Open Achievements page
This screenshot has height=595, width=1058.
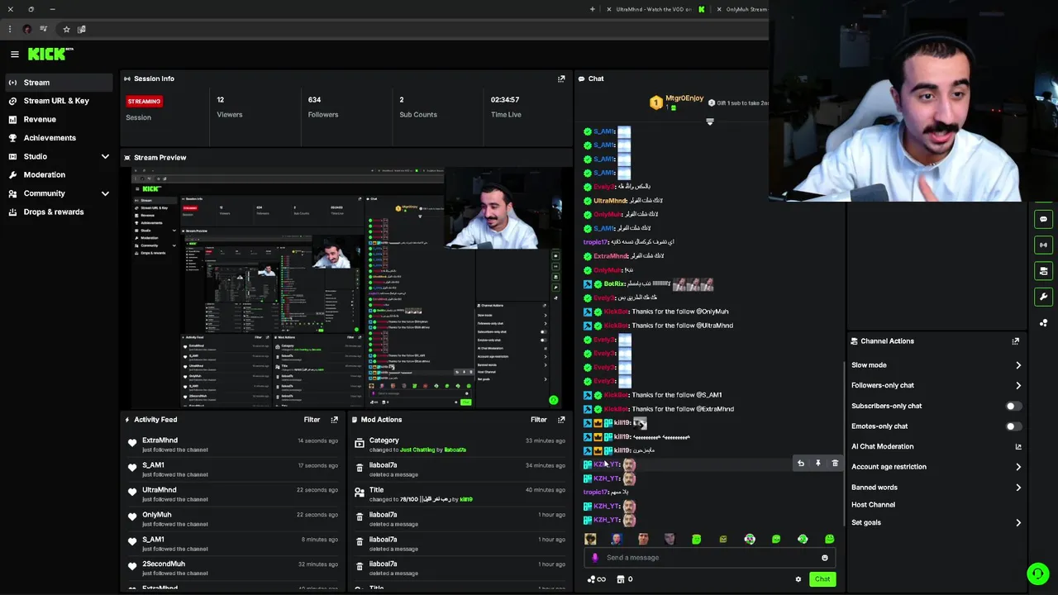[58, 138]
